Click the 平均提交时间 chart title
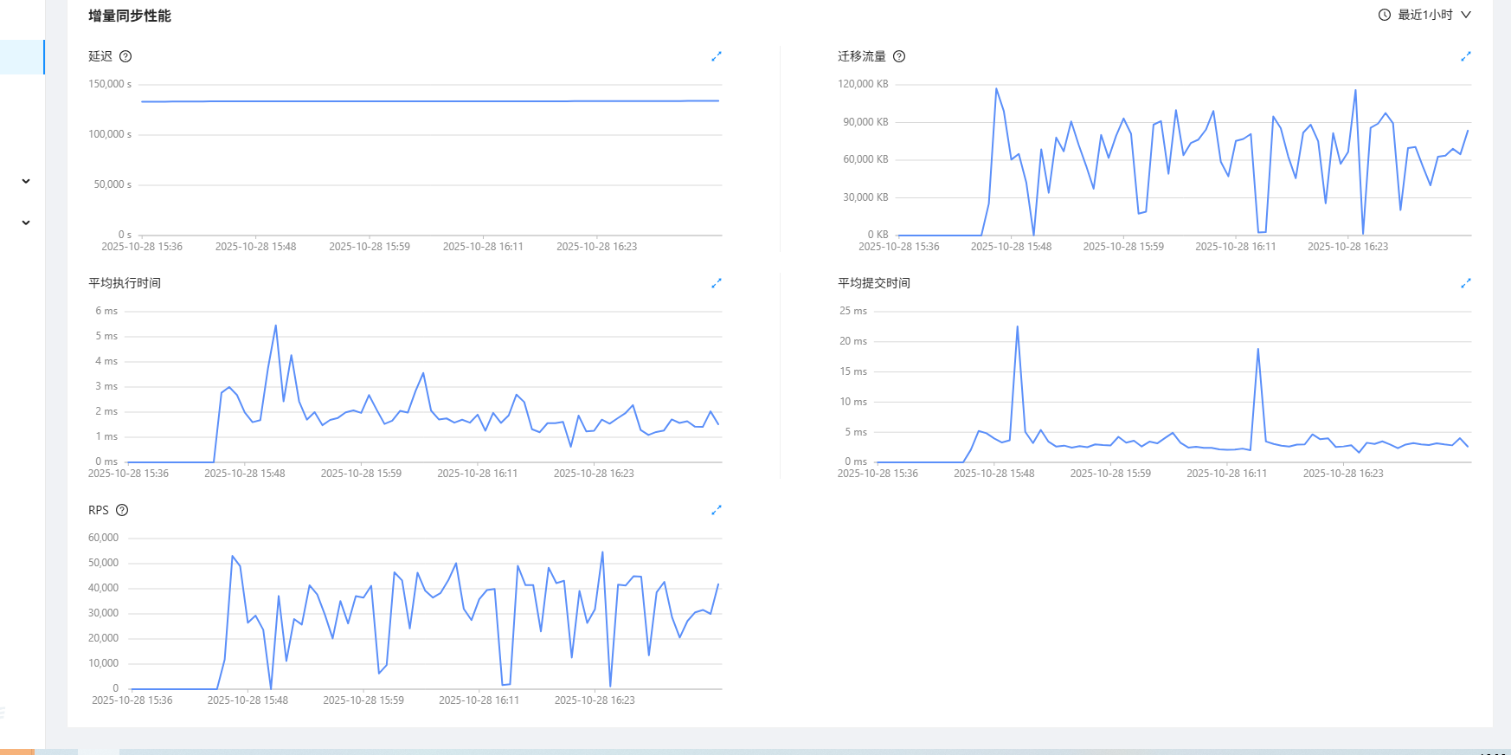The image size is (1511, 755). point(873,283)
